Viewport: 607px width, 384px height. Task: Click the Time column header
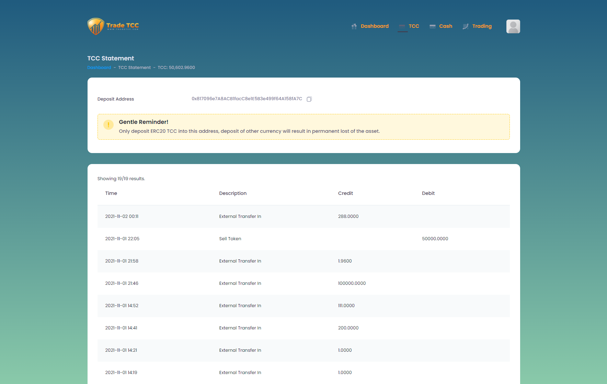tap(111, 193)
